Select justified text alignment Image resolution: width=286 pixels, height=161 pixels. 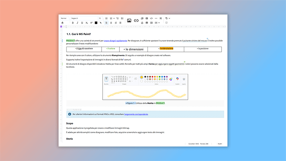click(x=120, y=23)
